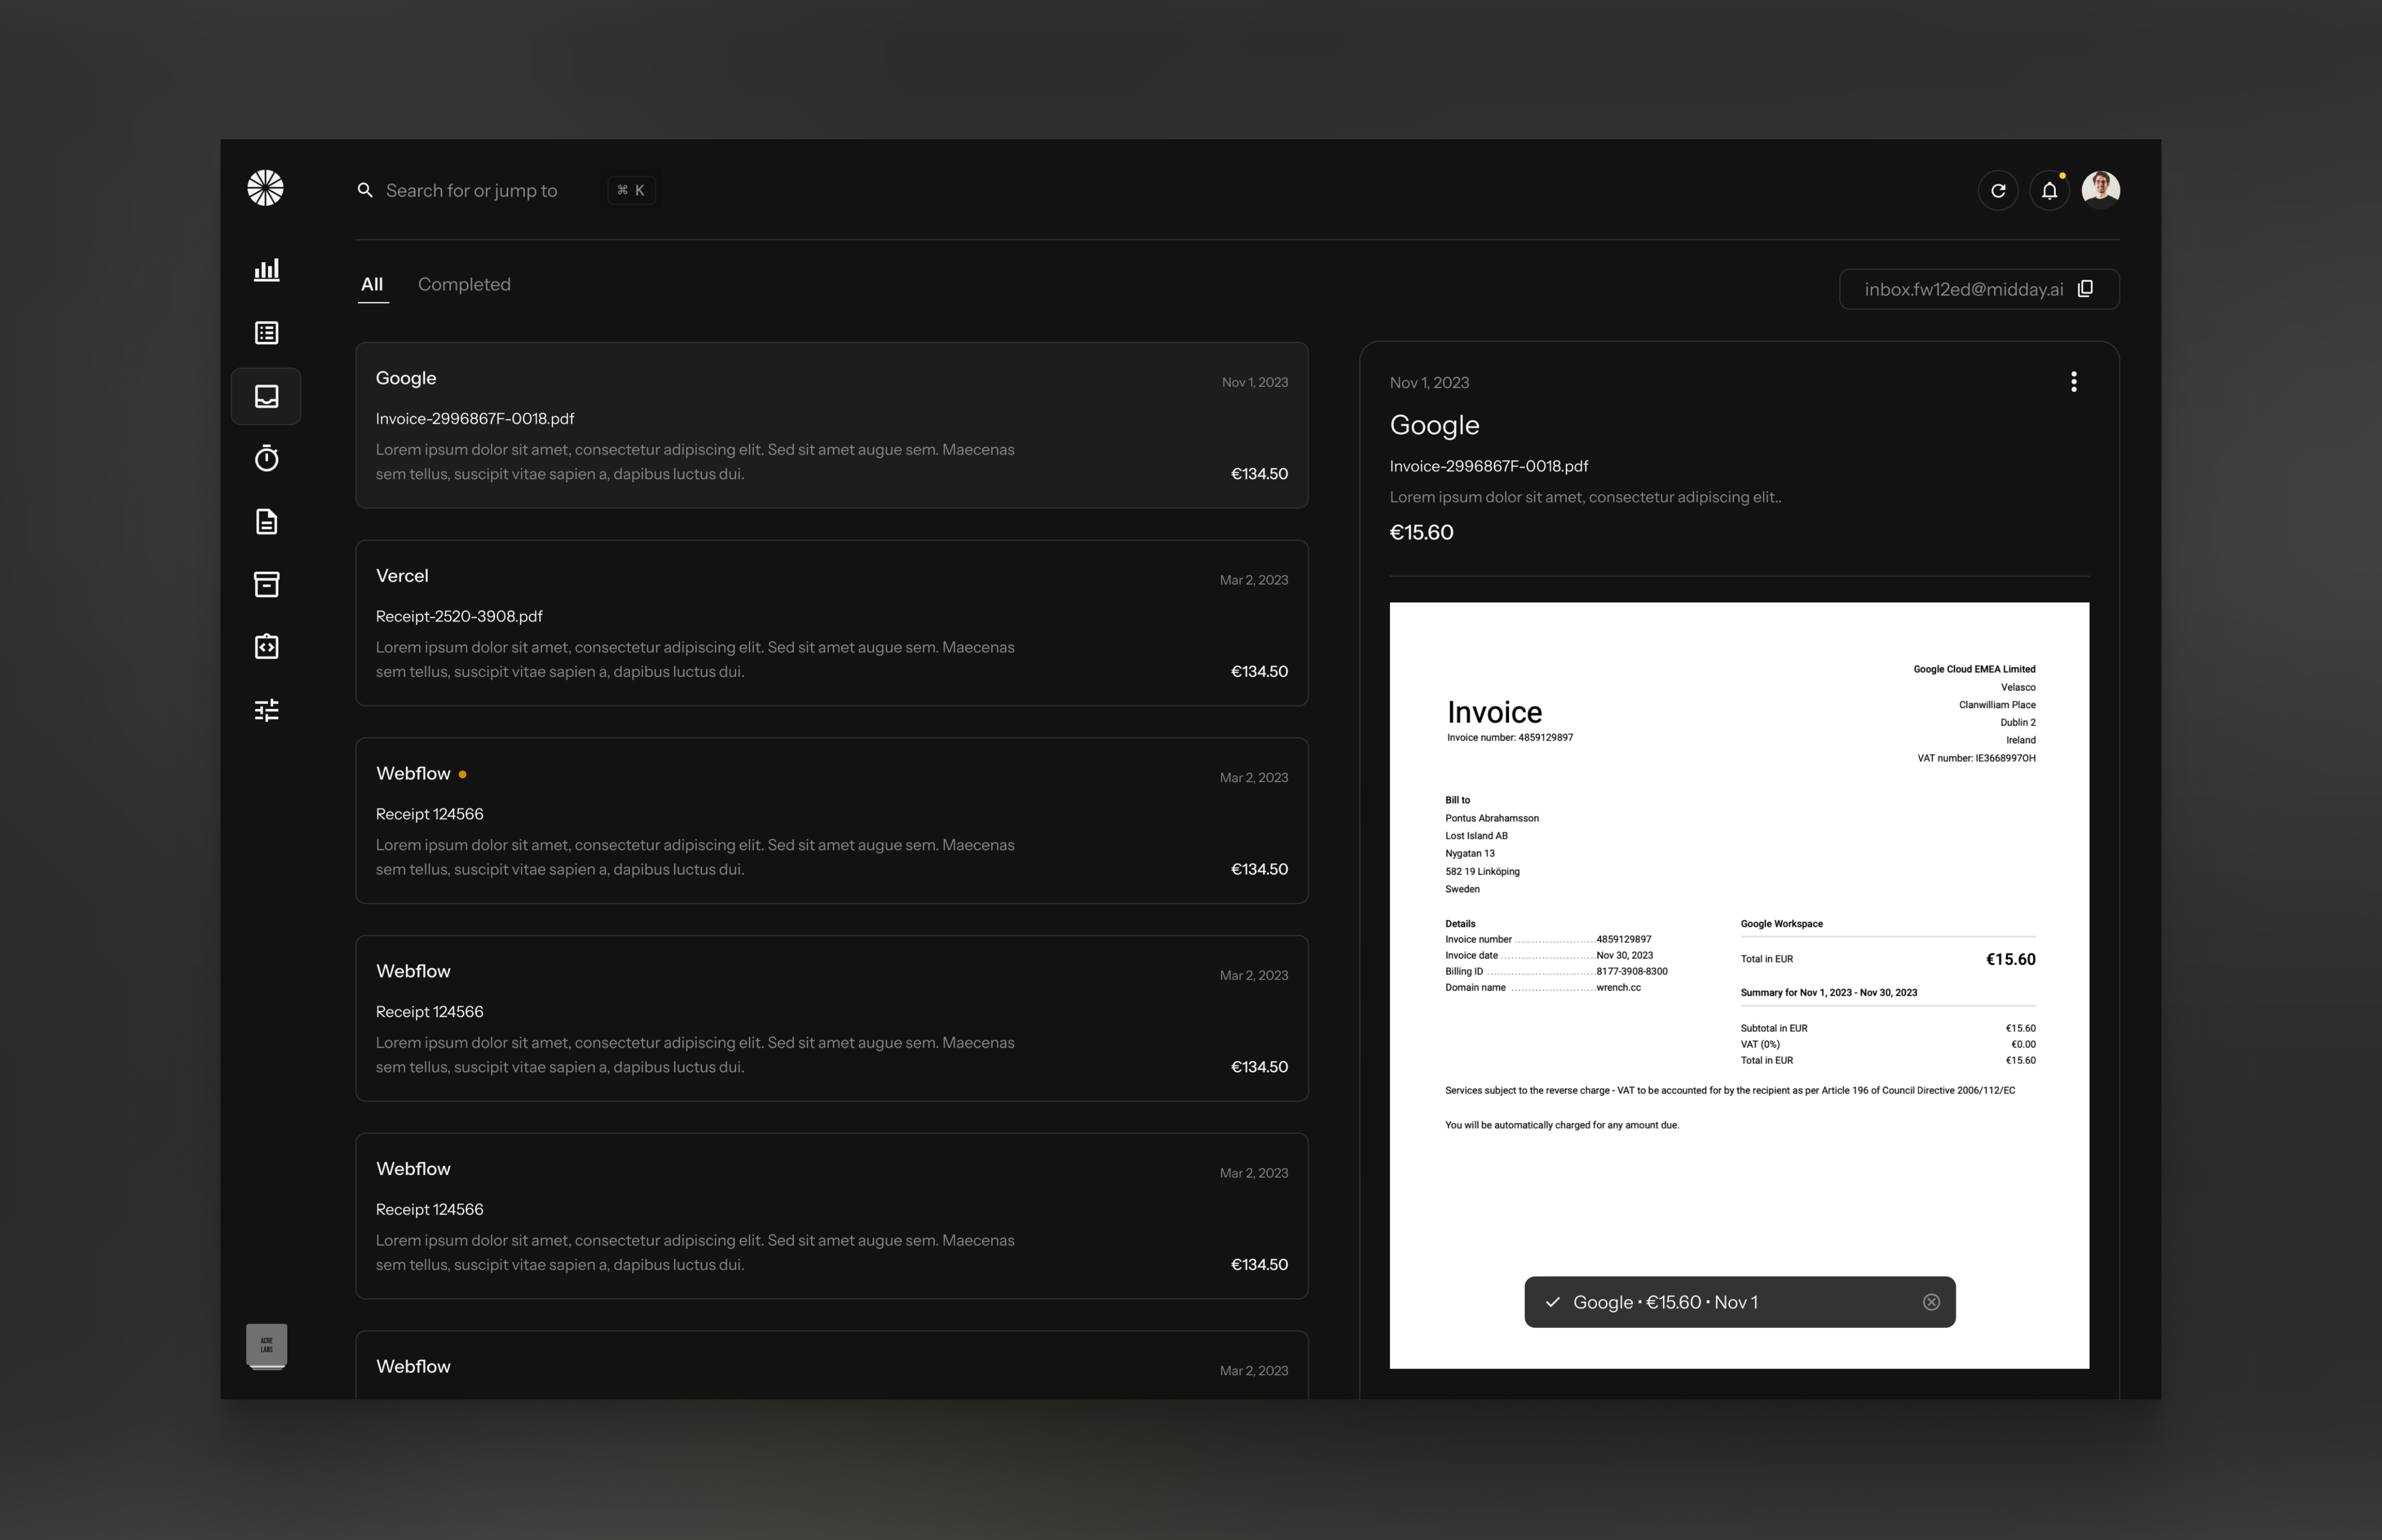The height and width of the screenshot is (1540, 2382).
Task: Open the user profile avatar menu
Action: (2100, 189)
